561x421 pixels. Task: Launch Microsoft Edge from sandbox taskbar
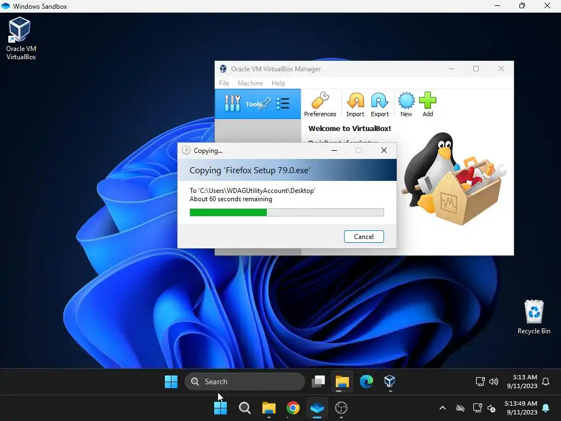[x=366, y=382]
